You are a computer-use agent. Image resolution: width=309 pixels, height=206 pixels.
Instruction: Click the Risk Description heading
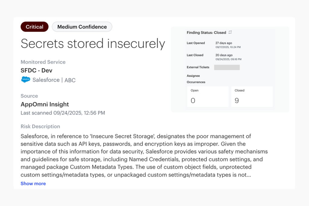[x=40, y=126]
